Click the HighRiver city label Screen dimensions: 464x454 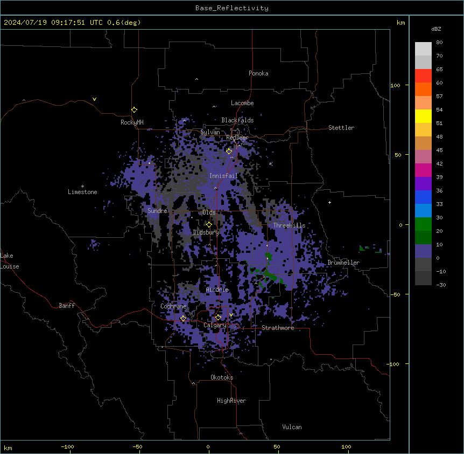pos(231,401)
